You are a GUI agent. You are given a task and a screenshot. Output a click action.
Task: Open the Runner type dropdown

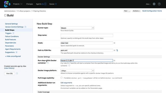click(77, 28)
